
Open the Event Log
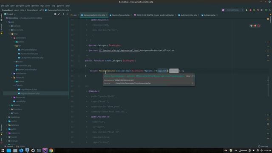click(263, 146)
